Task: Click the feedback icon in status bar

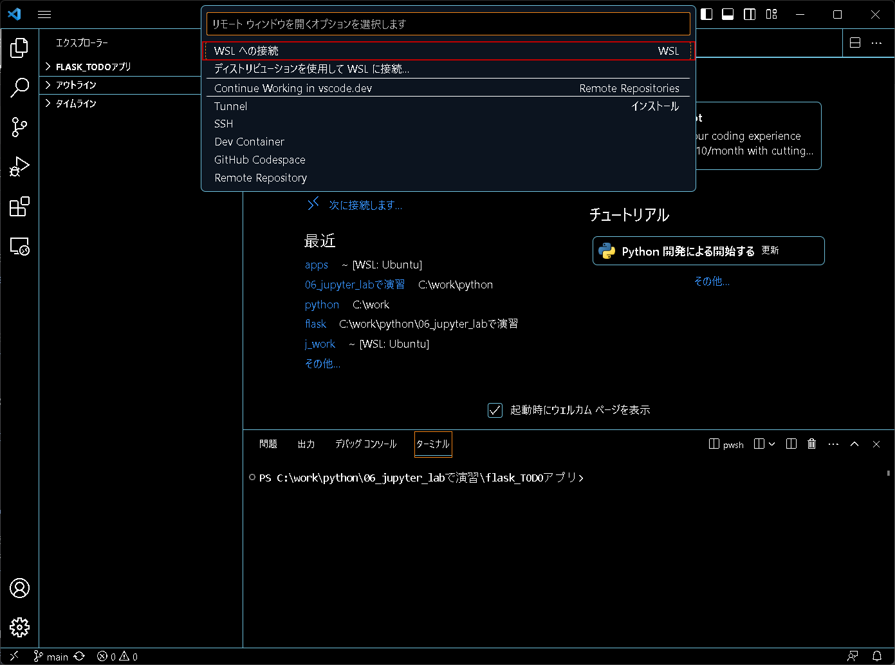Action: pyautogui.click(x=853, y=656)
